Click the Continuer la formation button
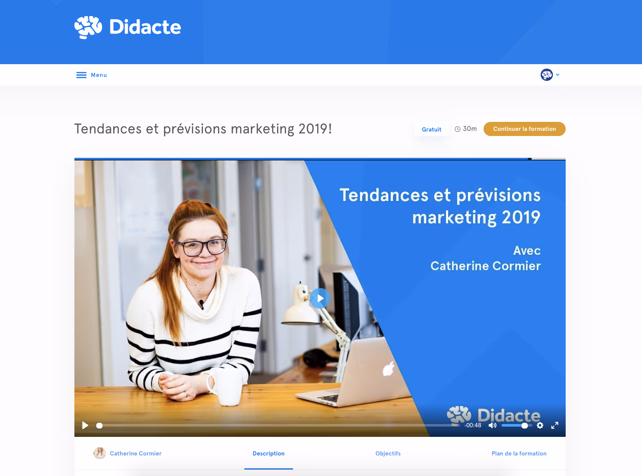642x476 pixels. pyautogui.click(x=524, y=129)
